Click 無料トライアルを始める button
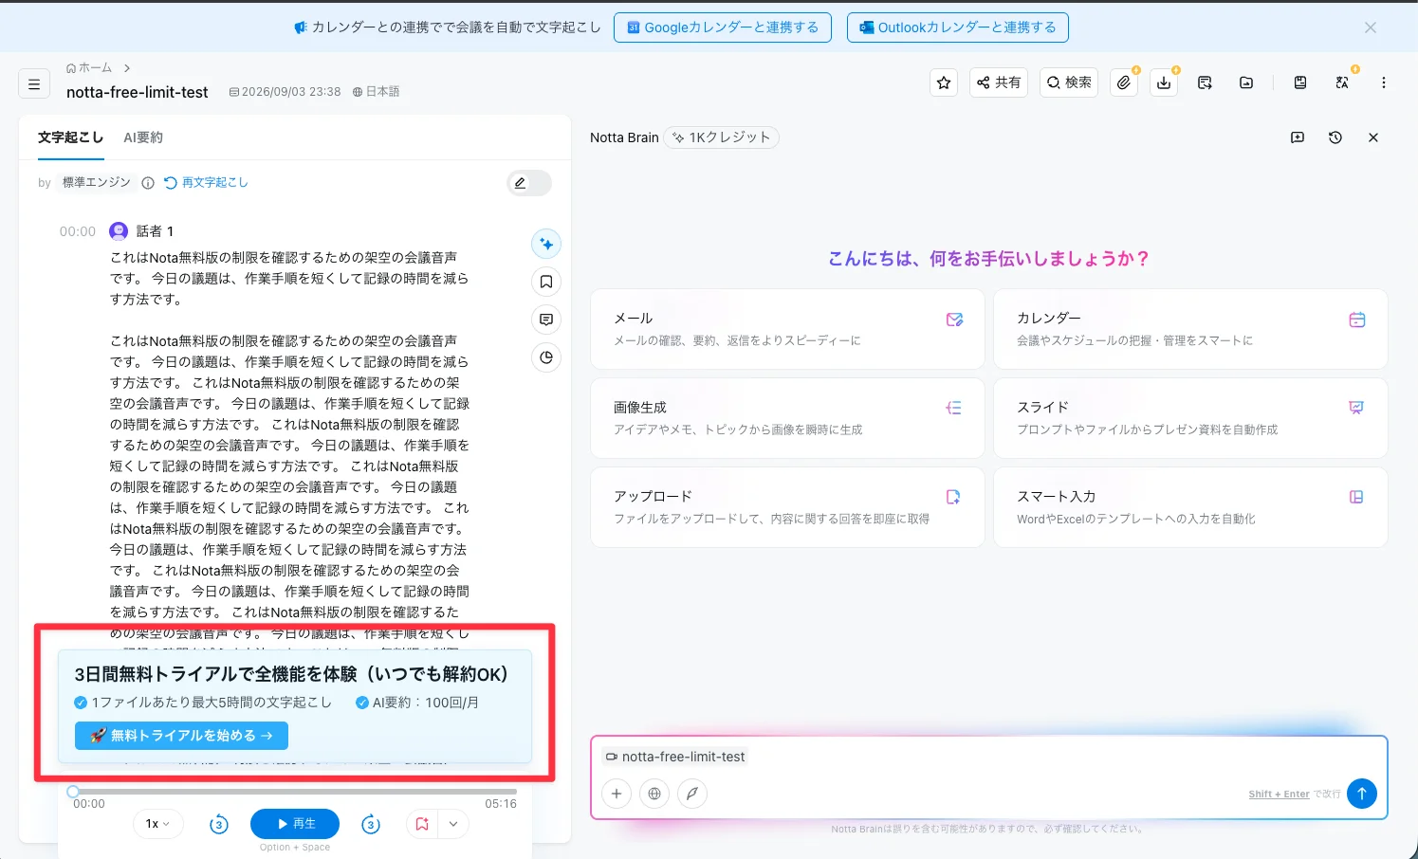This screenshot has height=859, width=1418. [181, 735]
